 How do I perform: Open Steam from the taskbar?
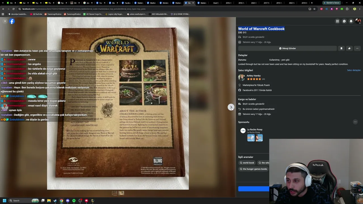[55, 201]
